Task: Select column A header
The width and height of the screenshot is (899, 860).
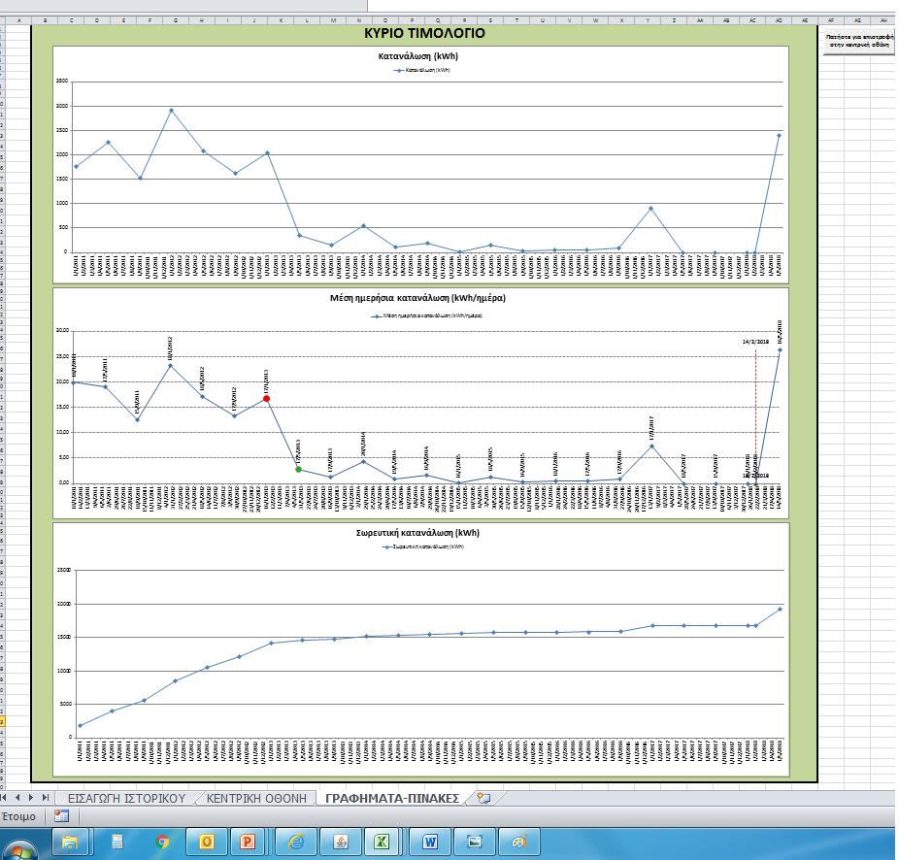Action: pyautogui.click(x=18, y=20)
